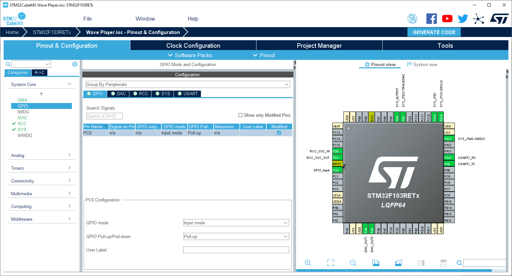Click the PC13 pin on the chip

[338, 132]
